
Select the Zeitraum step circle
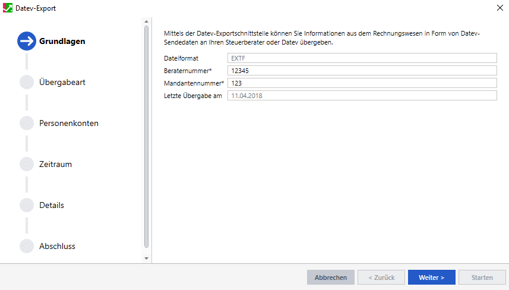tap(27, 164)
